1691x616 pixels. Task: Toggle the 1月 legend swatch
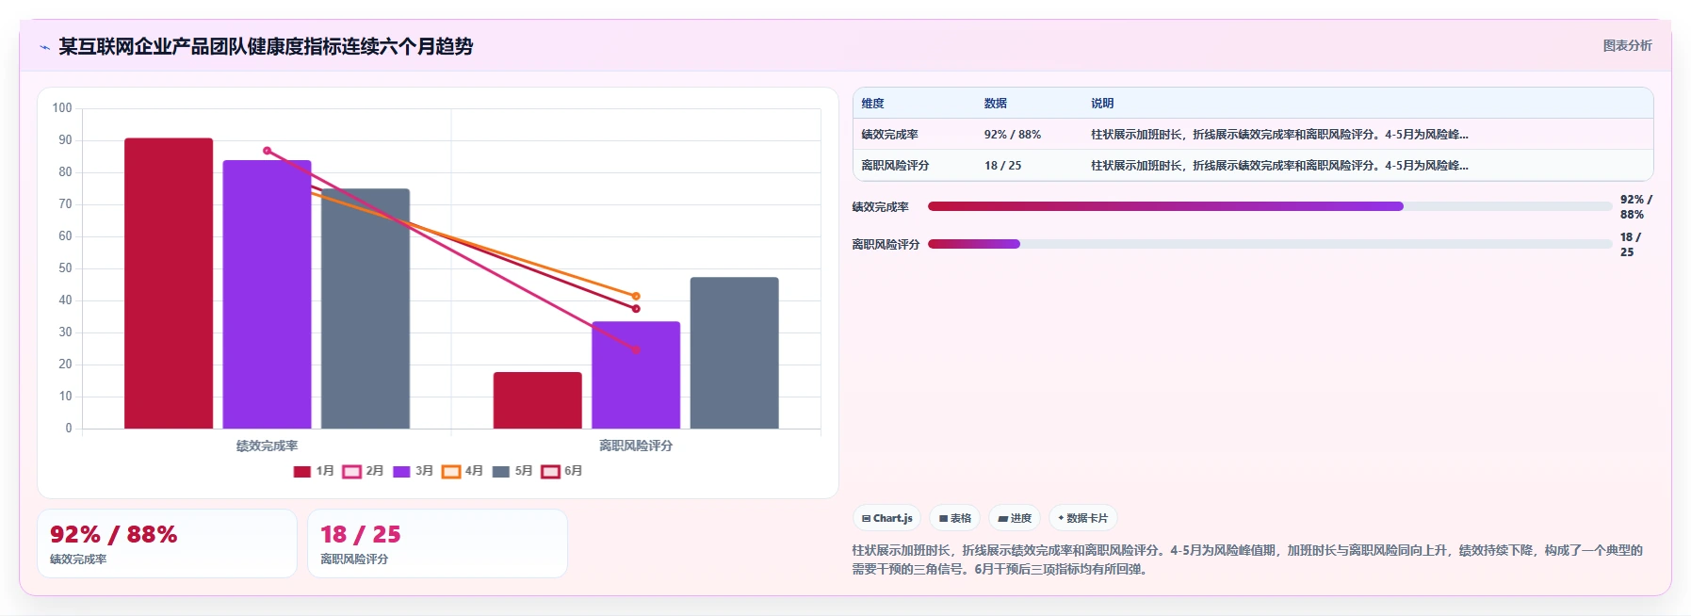point(302,472)
